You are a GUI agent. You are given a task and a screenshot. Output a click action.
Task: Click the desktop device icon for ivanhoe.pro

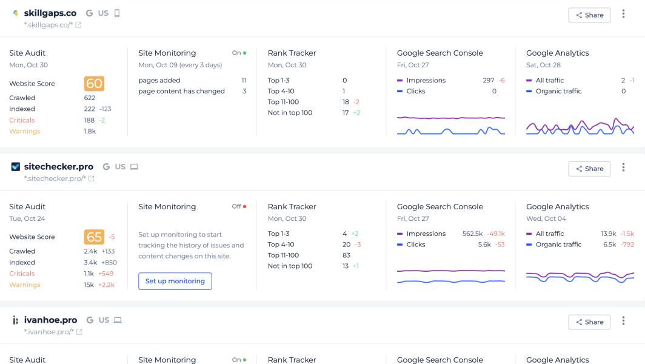pyautogui.click(x=118, y=320)
